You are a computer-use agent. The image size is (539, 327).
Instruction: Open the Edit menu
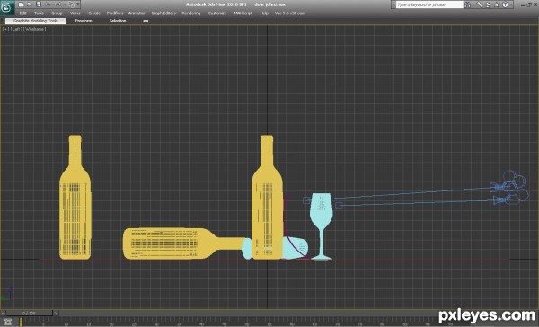(22, 13)
